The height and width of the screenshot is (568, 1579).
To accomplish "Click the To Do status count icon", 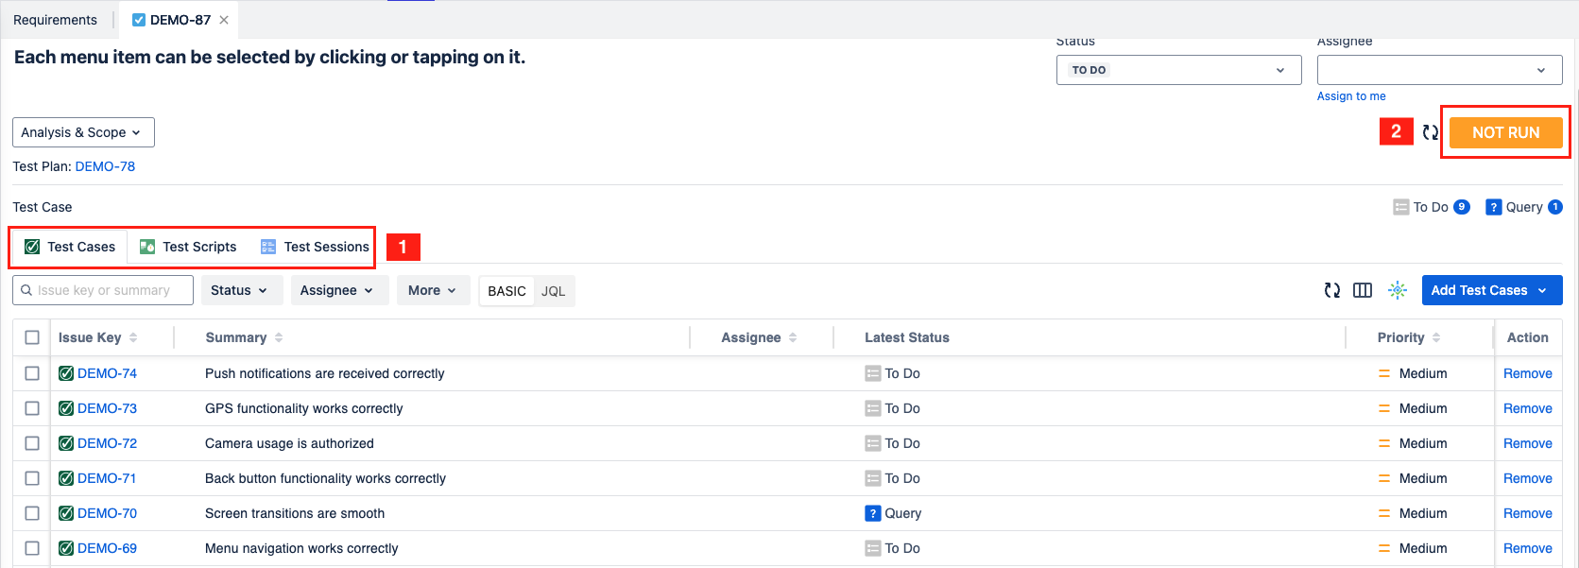I will click(x=1401, y=207).
